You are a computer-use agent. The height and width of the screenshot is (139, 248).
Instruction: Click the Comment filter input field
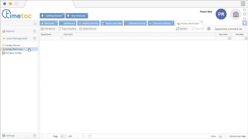139,38
